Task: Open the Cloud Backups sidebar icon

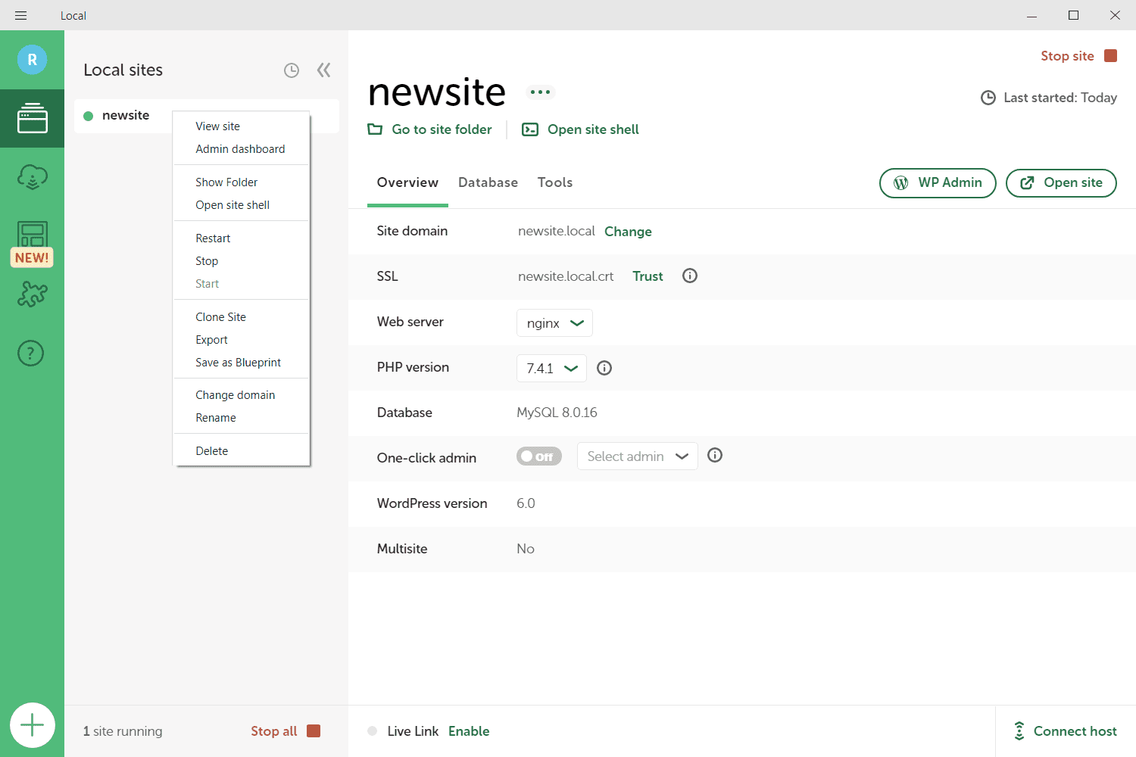Action: pyautogui.click(x=32, y=177)
